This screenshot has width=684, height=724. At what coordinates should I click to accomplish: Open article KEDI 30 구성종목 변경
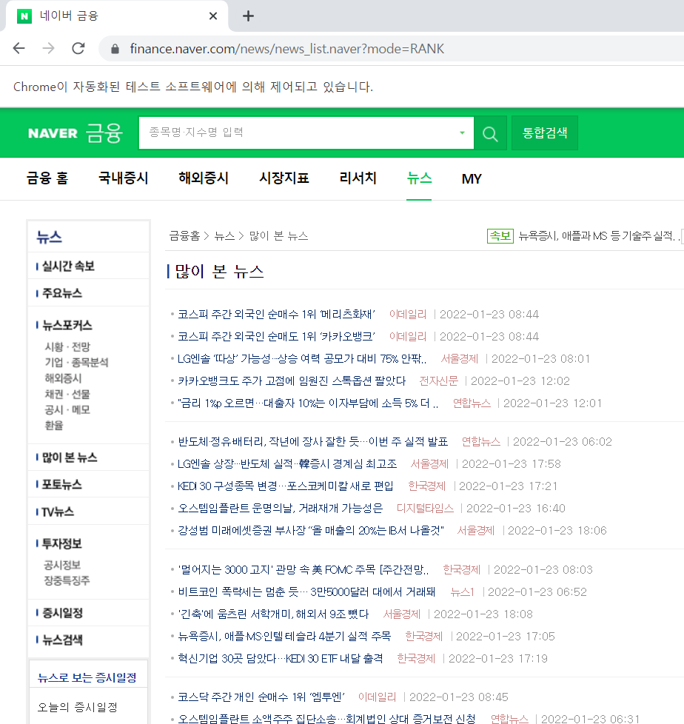click(x=286, y=486)
